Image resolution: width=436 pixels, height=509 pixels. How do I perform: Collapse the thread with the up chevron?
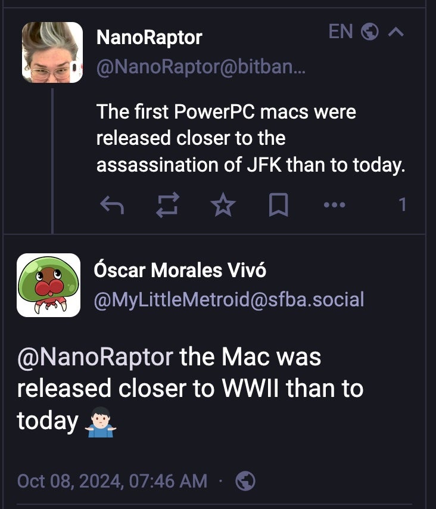click(395, 32)
